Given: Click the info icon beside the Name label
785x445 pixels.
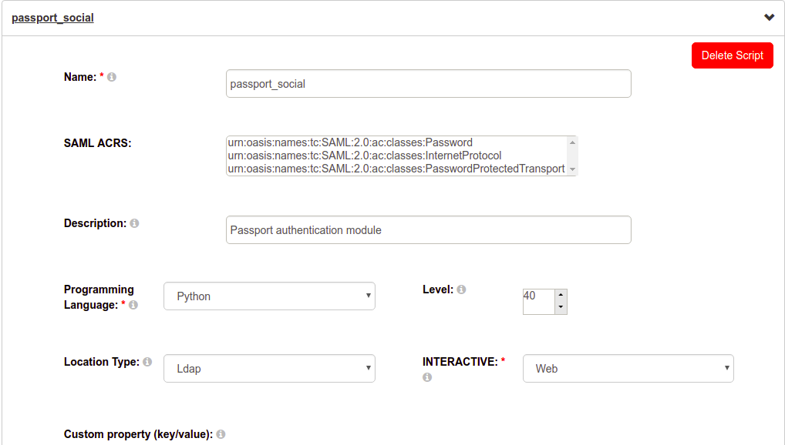Looking at the screenshot, I should 113,77.
